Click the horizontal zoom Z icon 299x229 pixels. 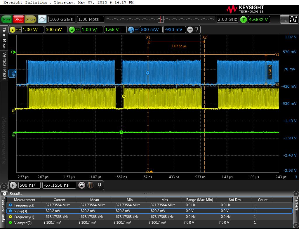(82, 185)
